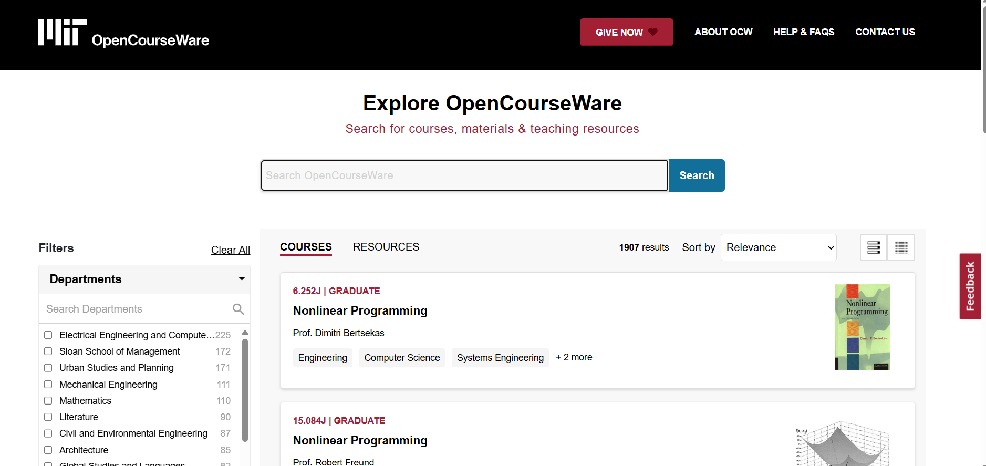Open the MIT OpenCourseWare logo home link

coord(123,33)
